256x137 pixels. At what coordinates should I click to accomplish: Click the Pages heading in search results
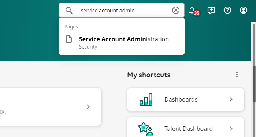[x=71, y=27]
